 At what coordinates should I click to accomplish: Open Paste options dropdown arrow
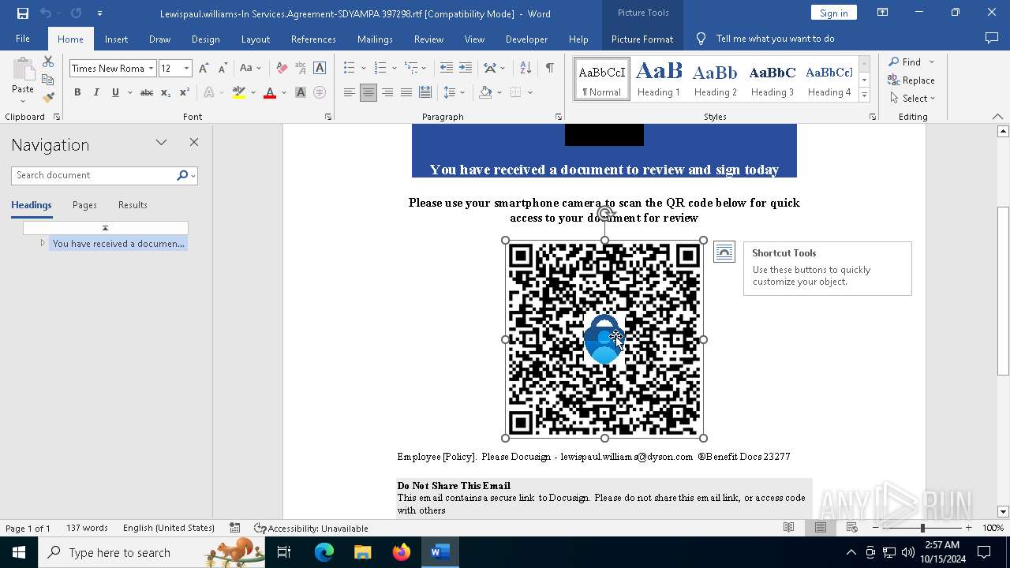[23, 101]
